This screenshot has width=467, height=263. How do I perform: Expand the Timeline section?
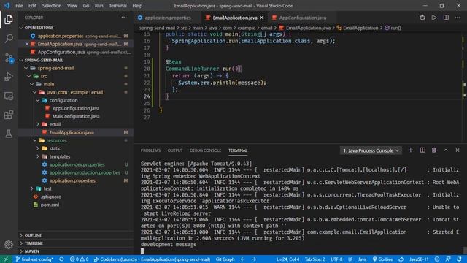21,243
